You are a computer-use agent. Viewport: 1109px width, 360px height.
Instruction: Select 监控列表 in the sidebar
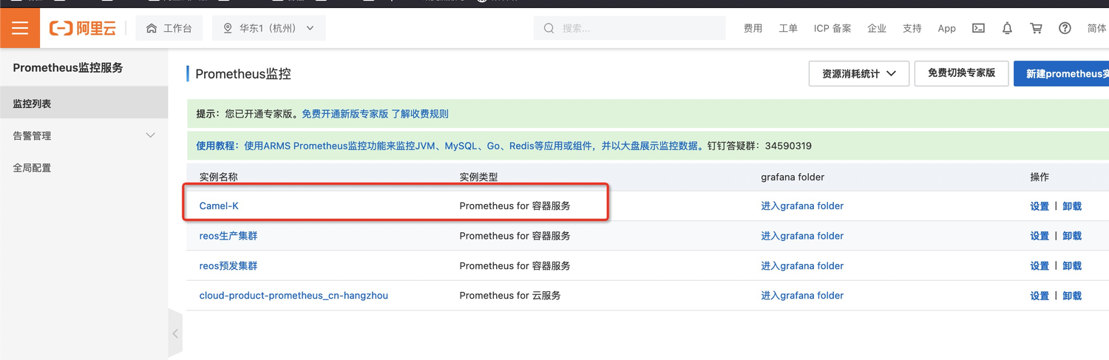pos(84,103)
